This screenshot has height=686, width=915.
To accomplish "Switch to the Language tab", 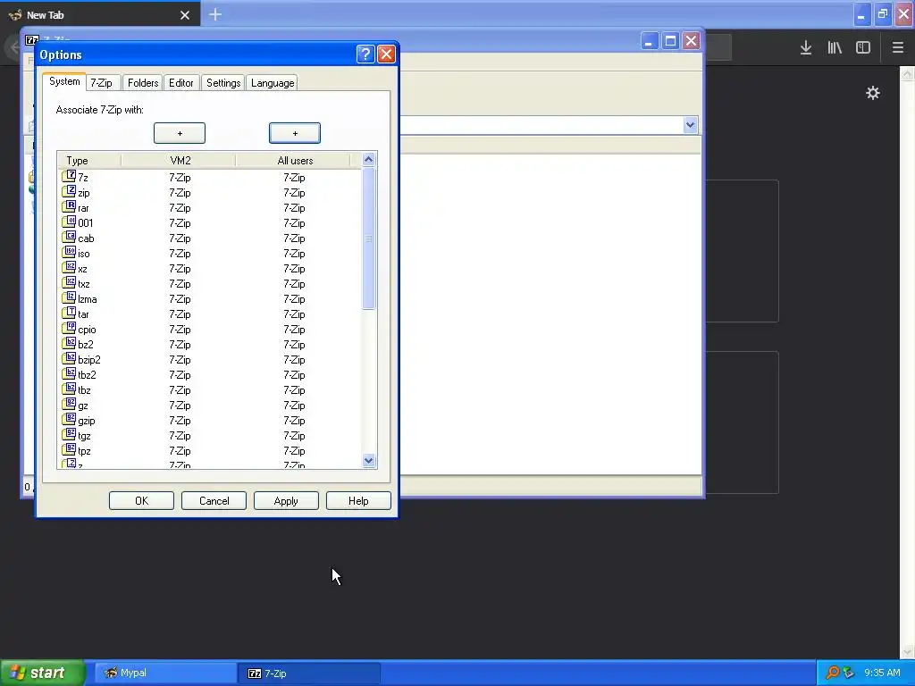I will 272,83.
